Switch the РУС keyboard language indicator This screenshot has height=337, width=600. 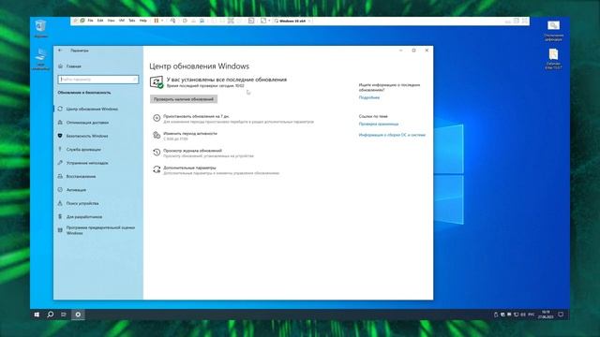532,315
